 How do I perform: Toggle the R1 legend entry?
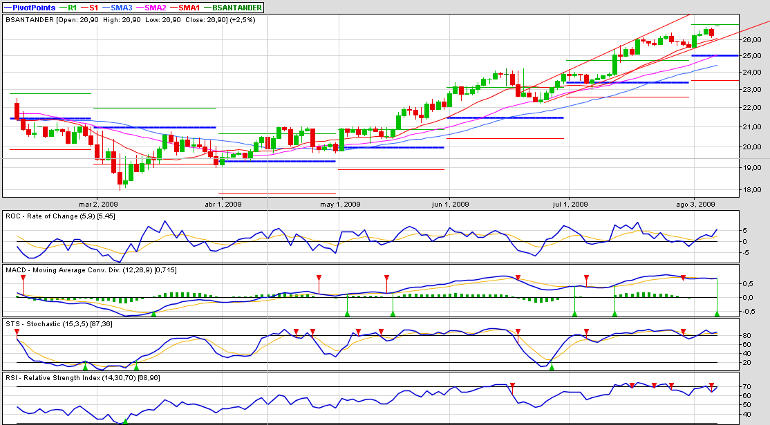pyautogui.click(x=71, y=8)
